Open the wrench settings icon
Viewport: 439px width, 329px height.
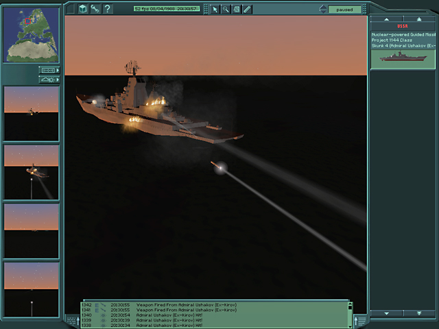coord(95,9)
